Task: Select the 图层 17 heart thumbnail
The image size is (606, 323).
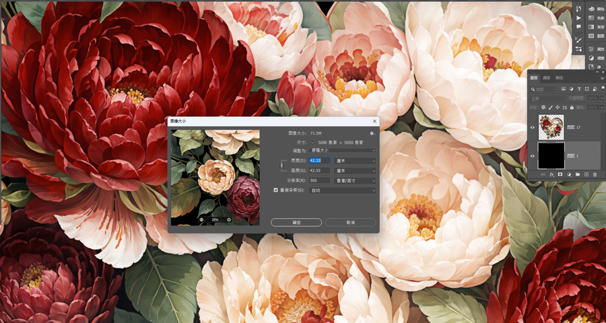Action: [x=551, y=127]
